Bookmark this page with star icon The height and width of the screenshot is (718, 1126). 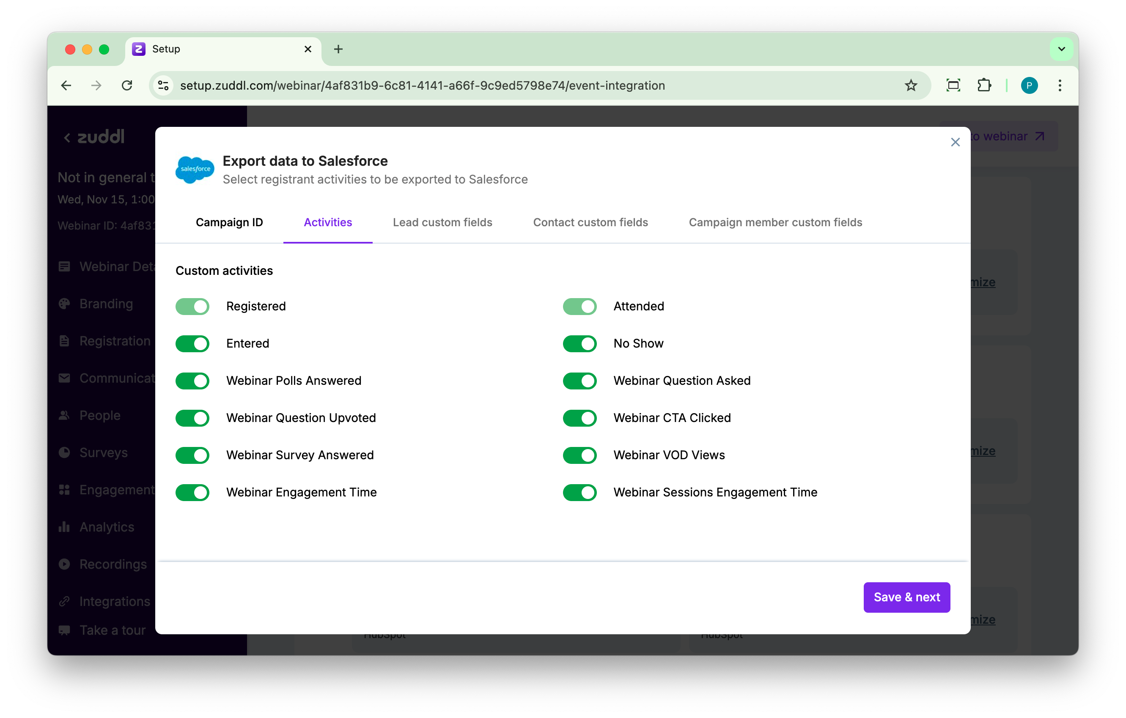click(910, 85)
